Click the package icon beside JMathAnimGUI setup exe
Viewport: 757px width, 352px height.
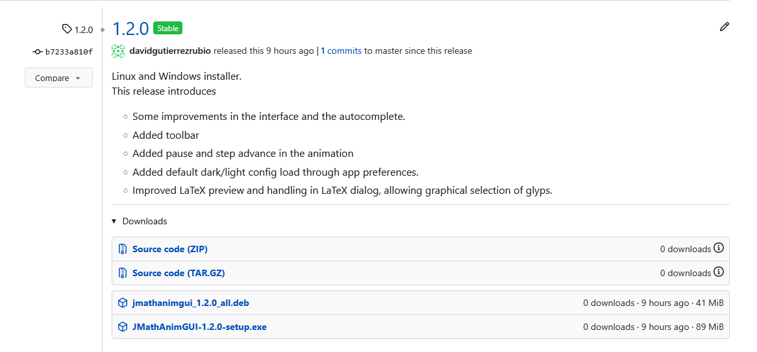(x=122, y=327)
